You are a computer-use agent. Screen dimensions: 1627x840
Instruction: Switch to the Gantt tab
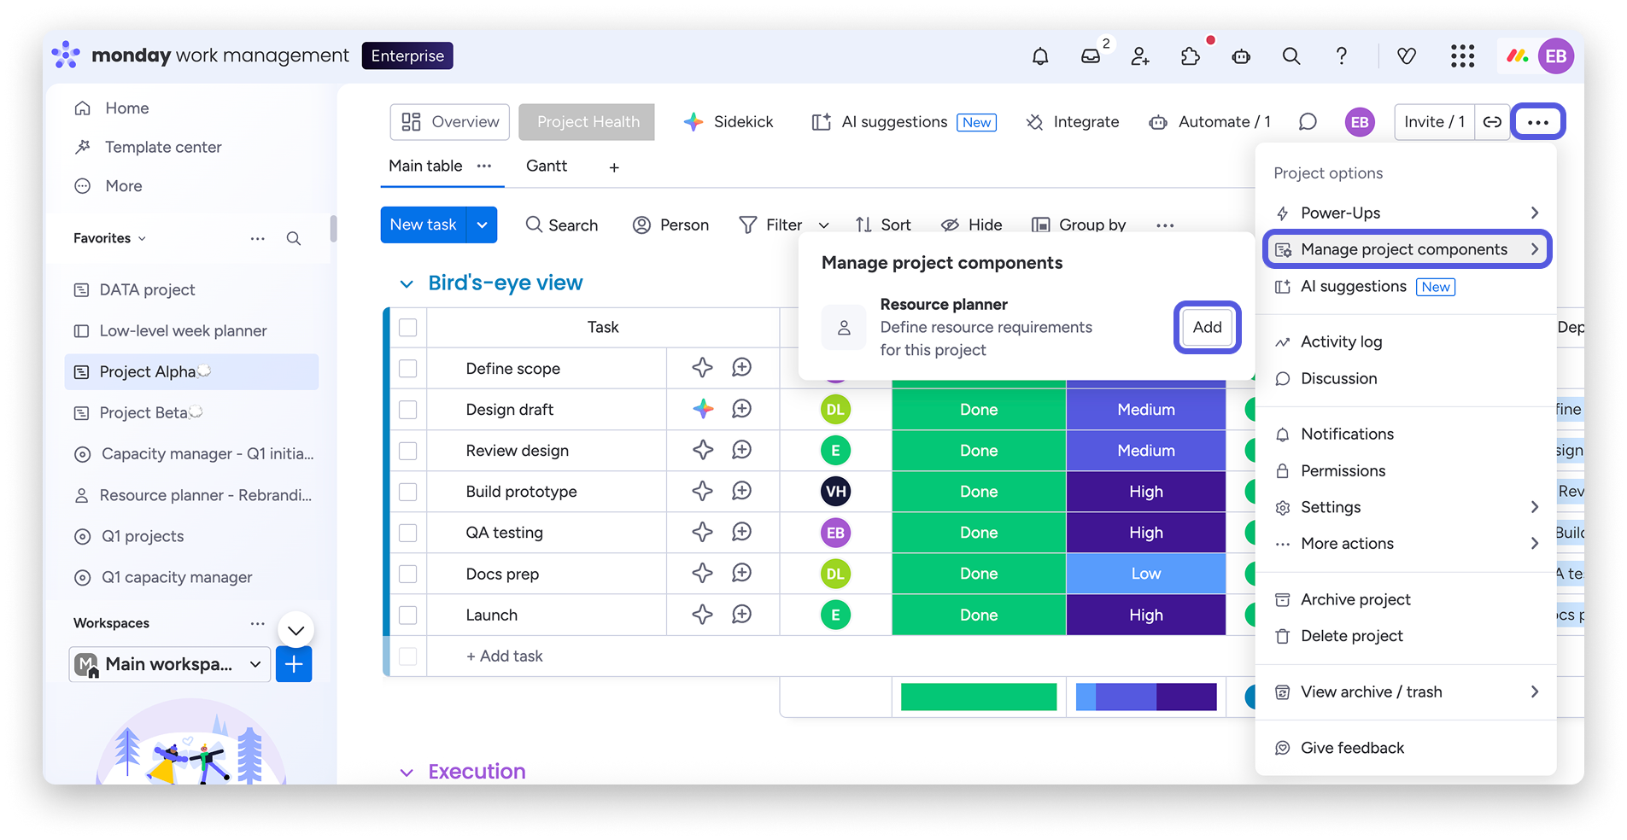546,166
